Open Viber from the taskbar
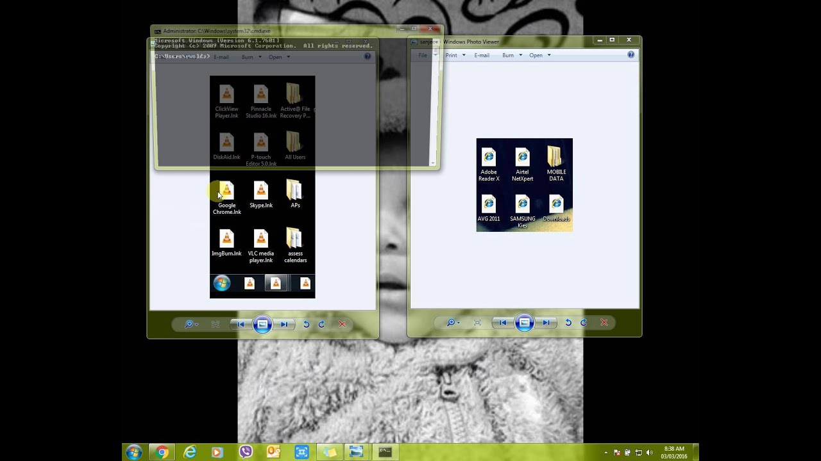Image resolution: width=821 pixels, height=461 pixels. [246, 452]
